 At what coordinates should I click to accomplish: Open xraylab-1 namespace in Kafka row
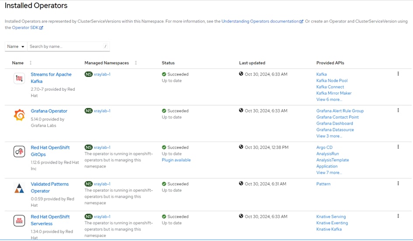tap(102, 74)
